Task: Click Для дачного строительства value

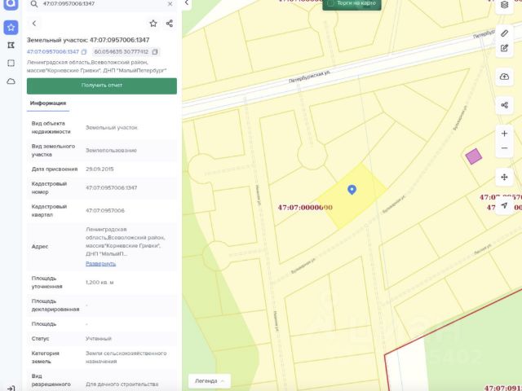Action: tap(122, 384)
